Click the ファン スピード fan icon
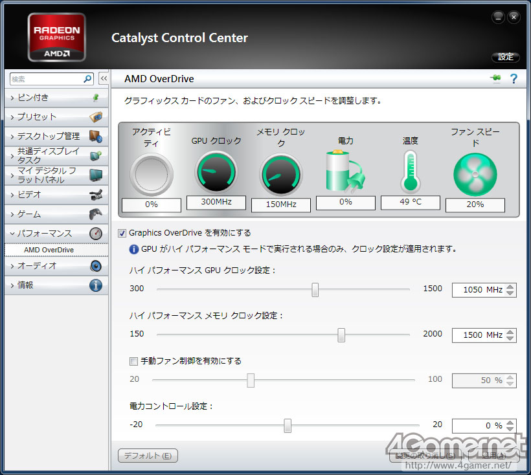This screenshot has height=475, width=531. pos(475,175)
